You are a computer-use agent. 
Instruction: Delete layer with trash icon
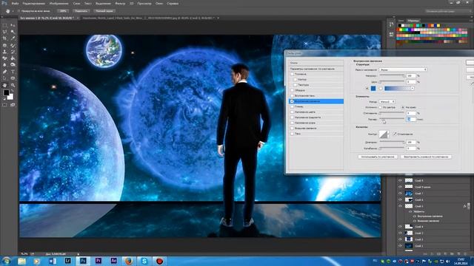coord(465,254)
